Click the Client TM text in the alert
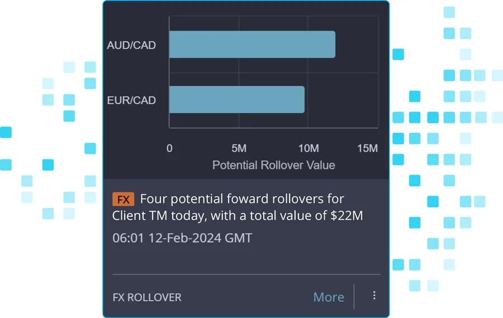The width and height of the screenshot is (503, 318). 140,215
